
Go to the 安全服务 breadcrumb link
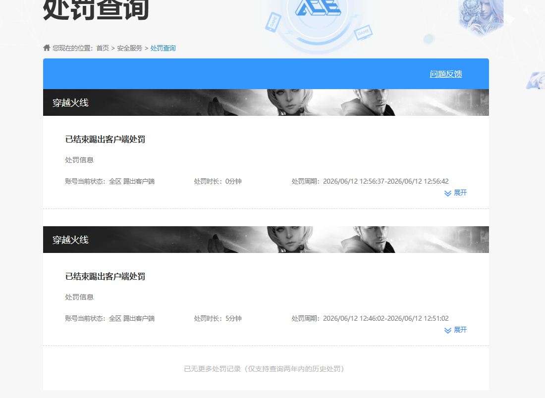pos(130,48)
